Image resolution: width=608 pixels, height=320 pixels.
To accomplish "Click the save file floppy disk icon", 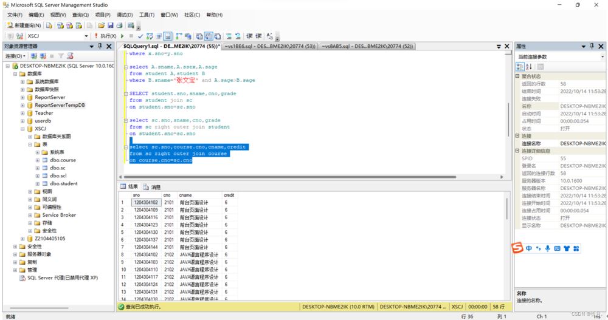I will pyautogui.click(x=111, y=26).
